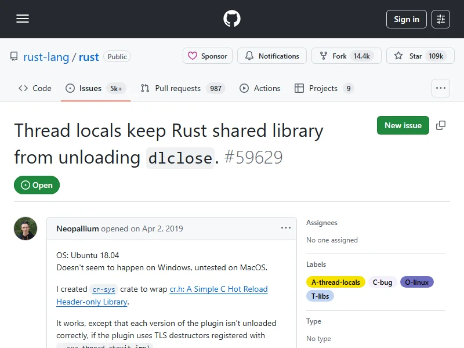Go to the Actions tab
Screen dimensions: 464x348
(x=260, y=88)
